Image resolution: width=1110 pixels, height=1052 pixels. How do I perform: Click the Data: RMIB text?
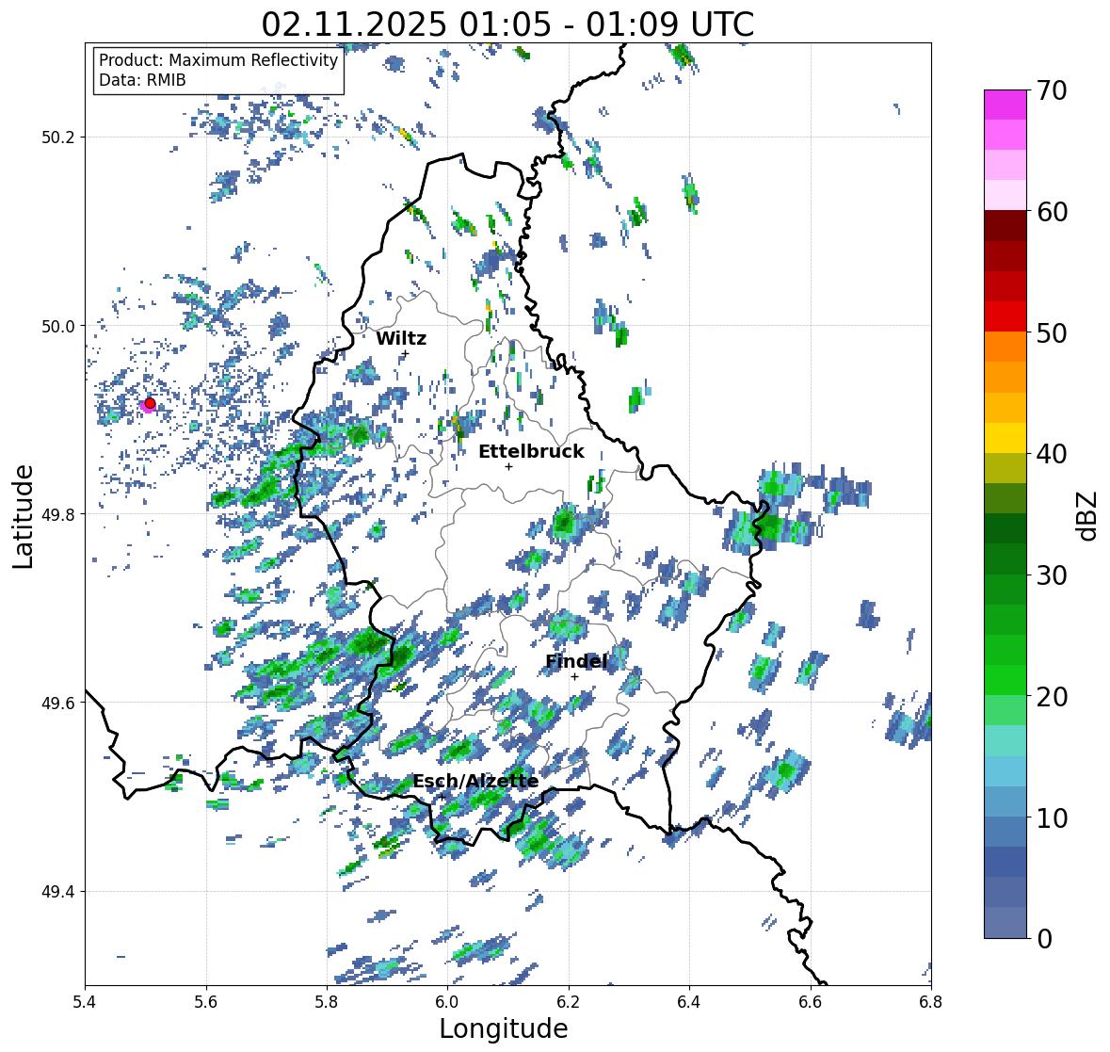point(142,80)
